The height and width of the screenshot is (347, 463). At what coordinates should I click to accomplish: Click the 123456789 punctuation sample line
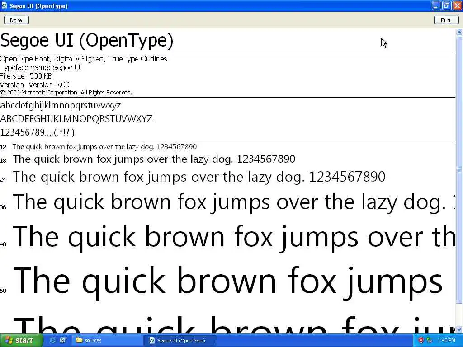coord(38,132)
